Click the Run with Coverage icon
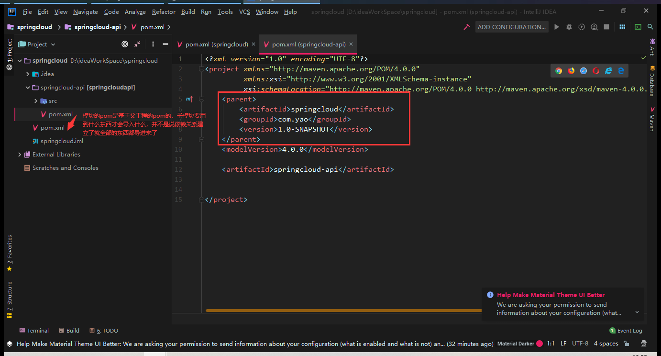 tap(582, 27)
